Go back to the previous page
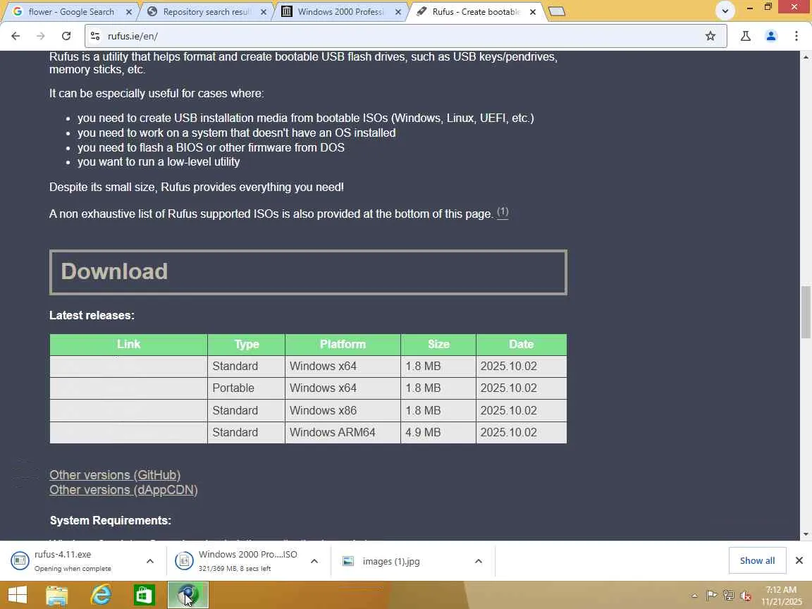Screen dimensions: 812x609 (16, 36)
